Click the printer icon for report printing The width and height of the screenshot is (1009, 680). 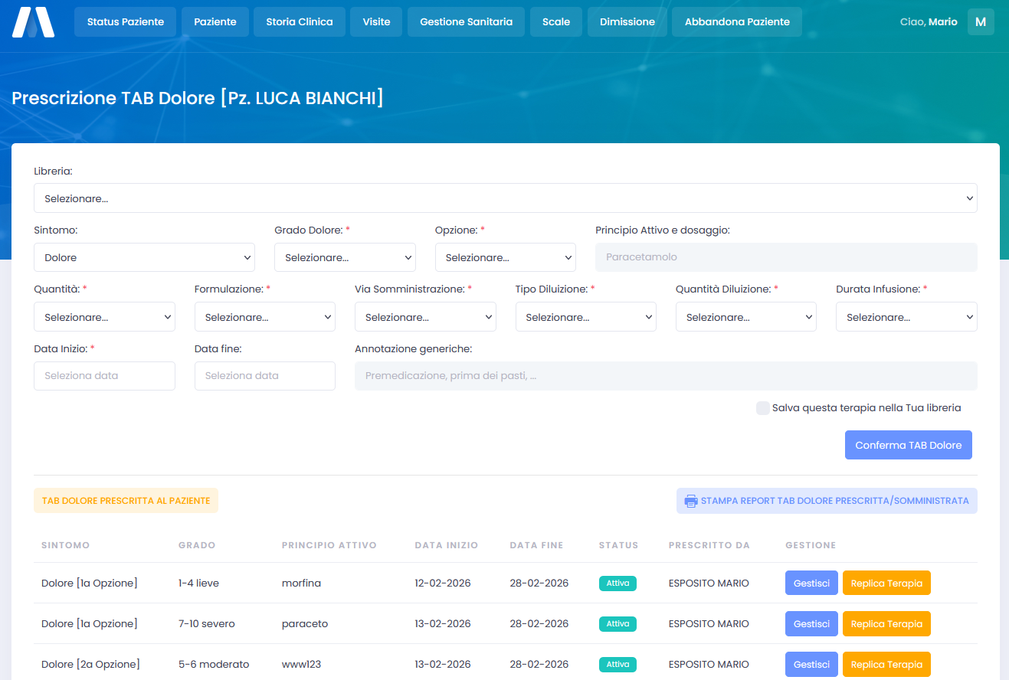click(691, 501)
